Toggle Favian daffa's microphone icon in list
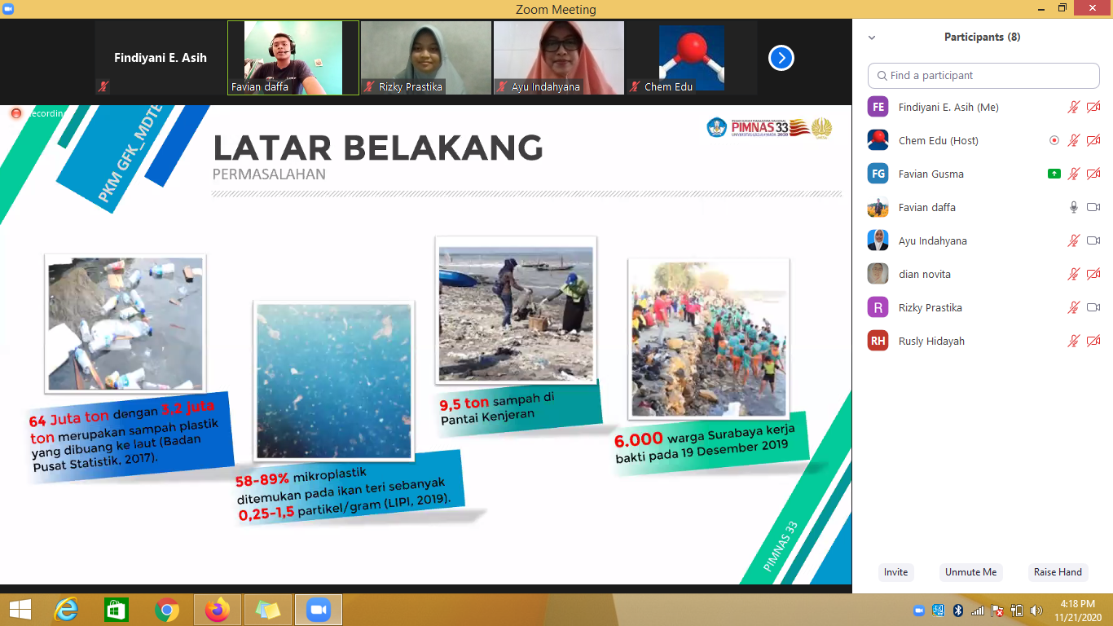This screenshot has height=626, width=1113. 1074,207
